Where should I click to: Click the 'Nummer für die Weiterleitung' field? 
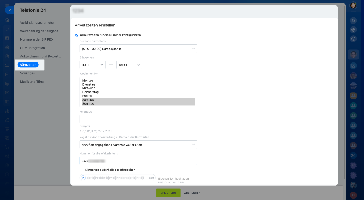tap(138, 161)
